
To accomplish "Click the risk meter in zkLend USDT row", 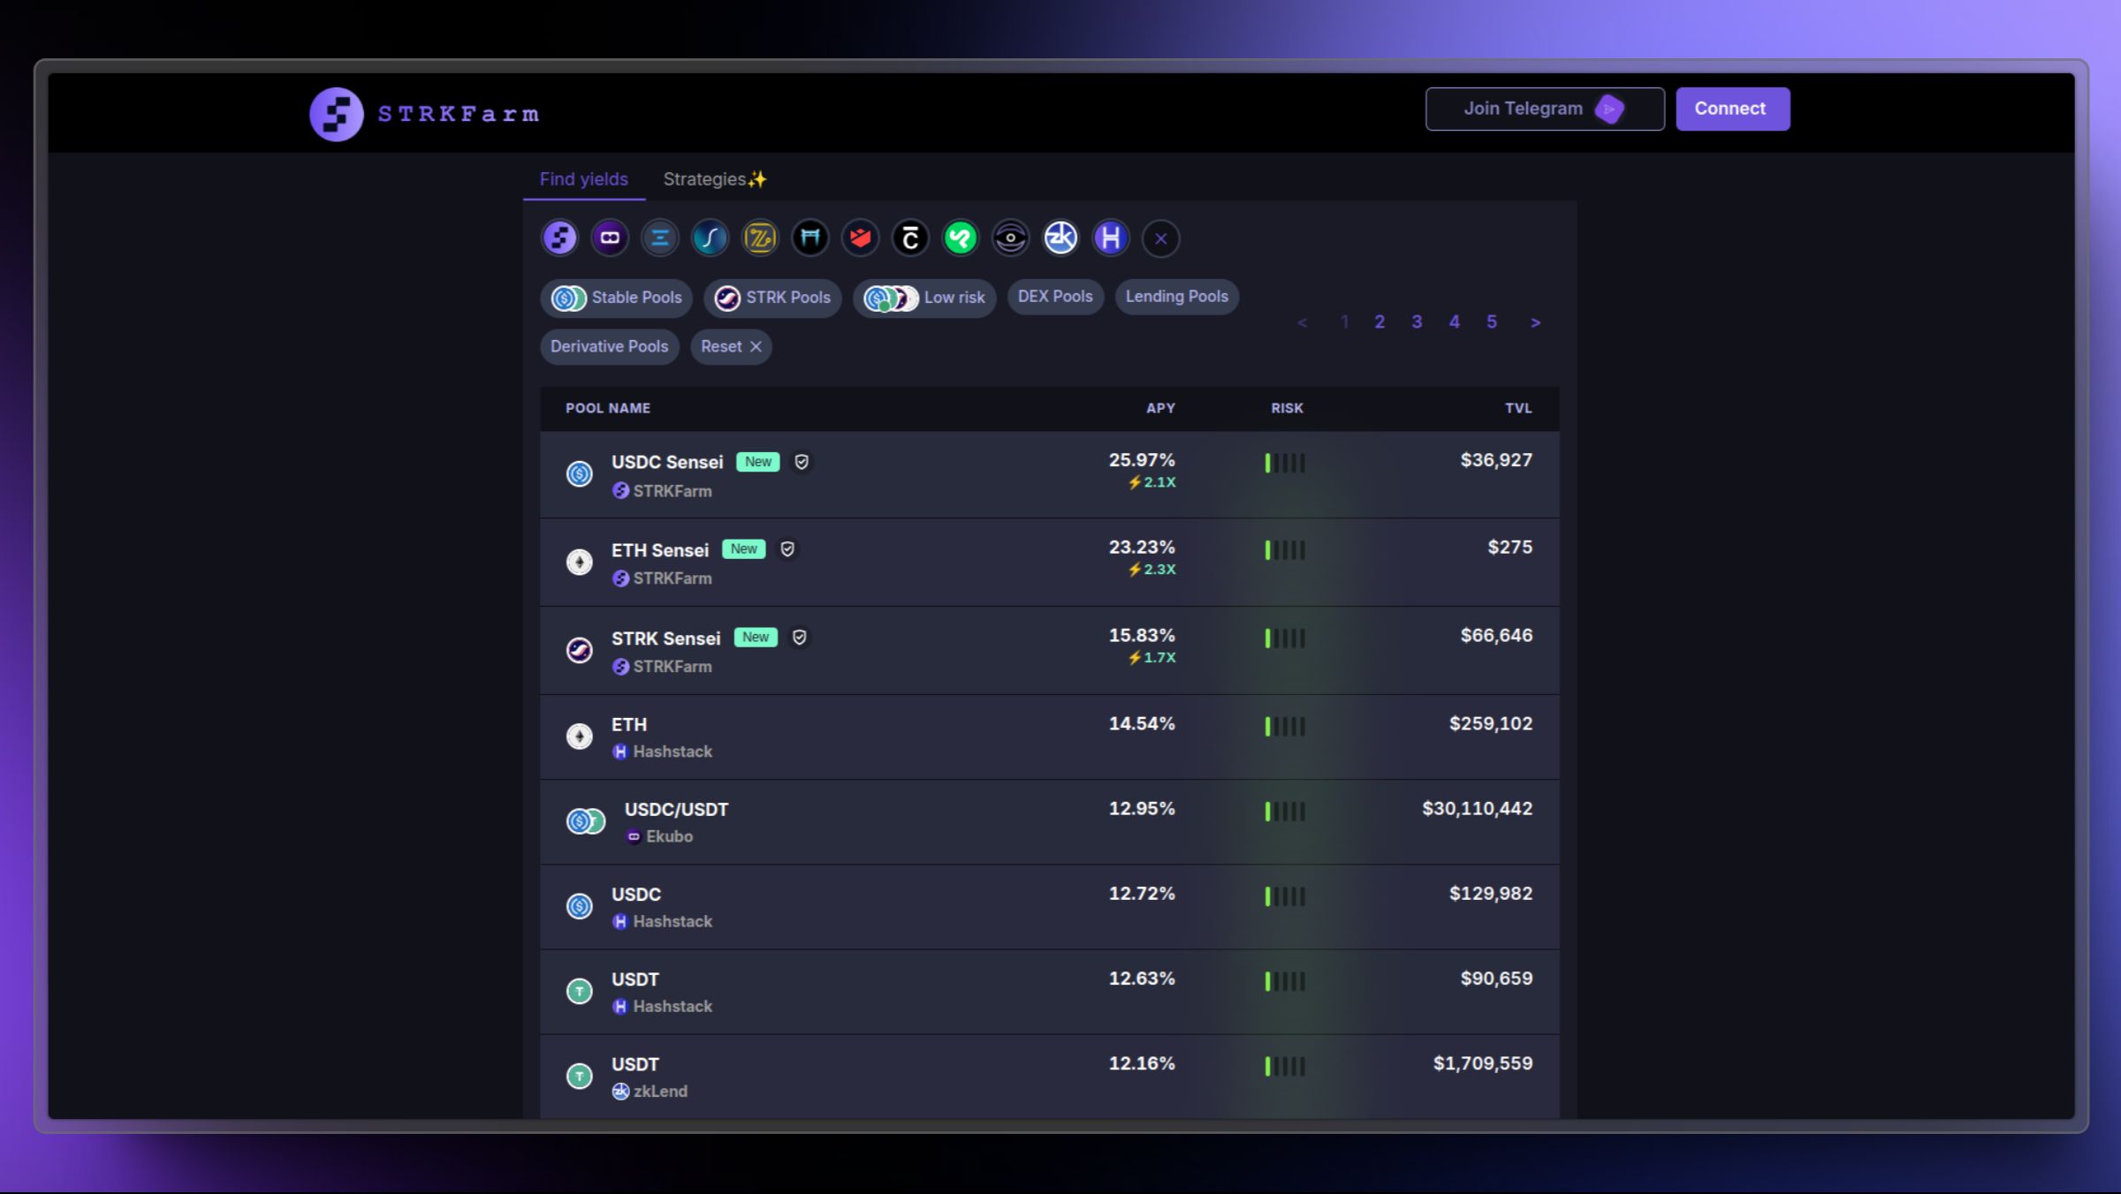I will pyautogui.click(x=1285, y=1066).
